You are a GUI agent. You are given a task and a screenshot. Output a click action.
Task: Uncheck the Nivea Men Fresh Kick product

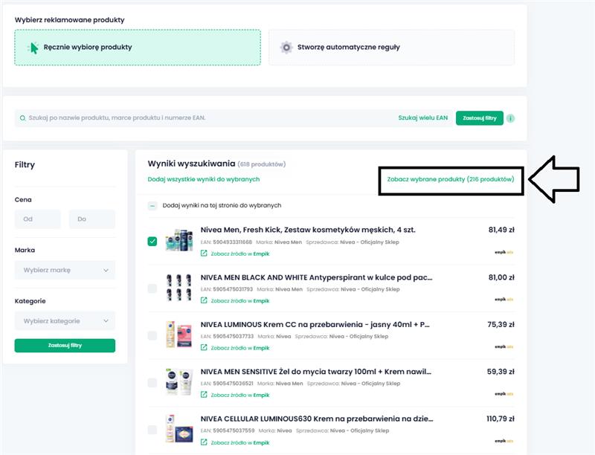[152, 242]
